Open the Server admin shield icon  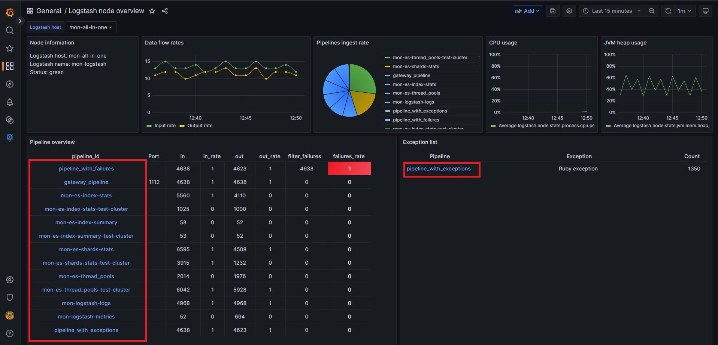point(10,298)
